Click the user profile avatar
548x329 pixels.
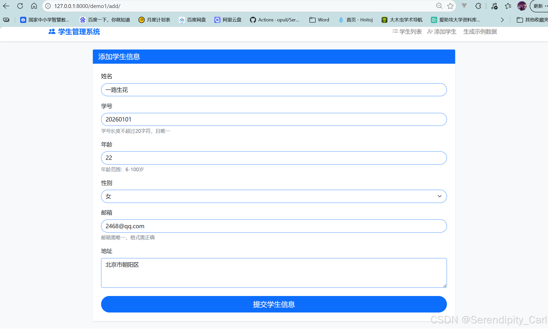click(x=522, y=6)
